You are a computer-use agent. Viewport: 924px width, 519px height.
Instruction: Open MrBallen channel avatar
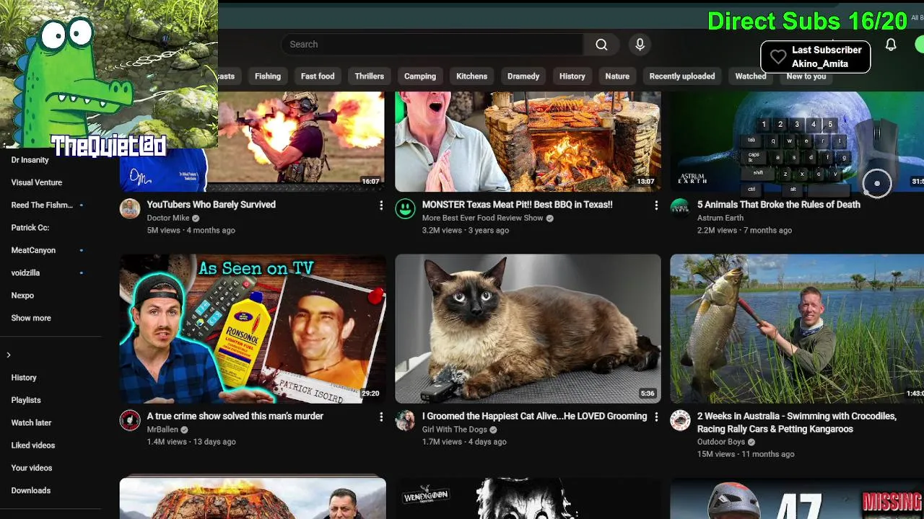point(130,420)
